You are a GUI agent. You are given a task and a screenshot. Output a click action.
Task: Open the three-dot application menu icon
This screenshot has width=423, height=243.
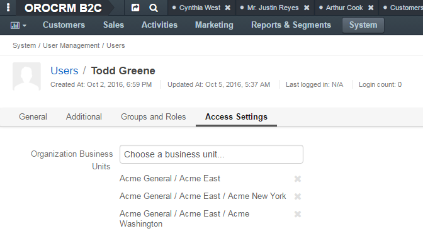point(8,8)
